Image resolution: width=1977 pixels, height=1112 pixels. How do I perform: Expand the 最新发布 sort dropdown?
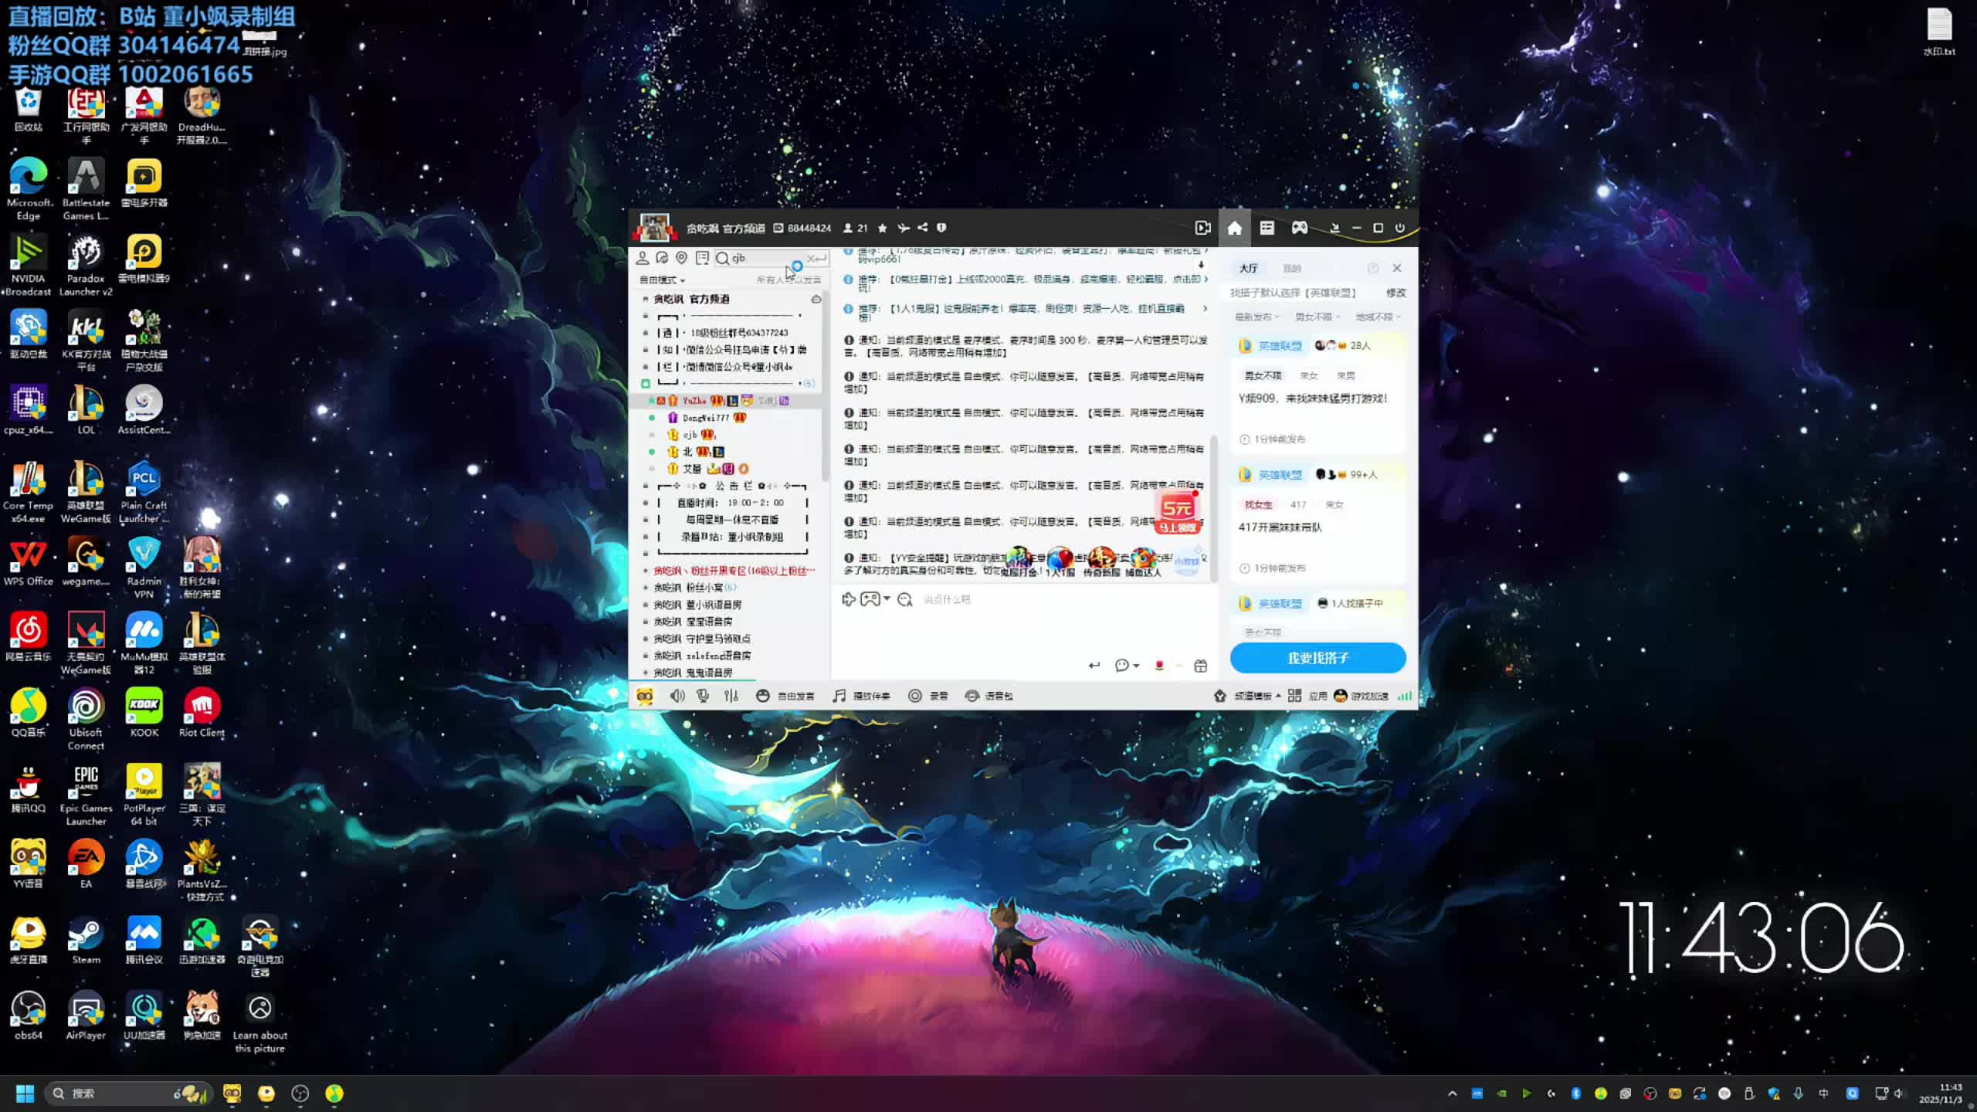coord(1256,317)
